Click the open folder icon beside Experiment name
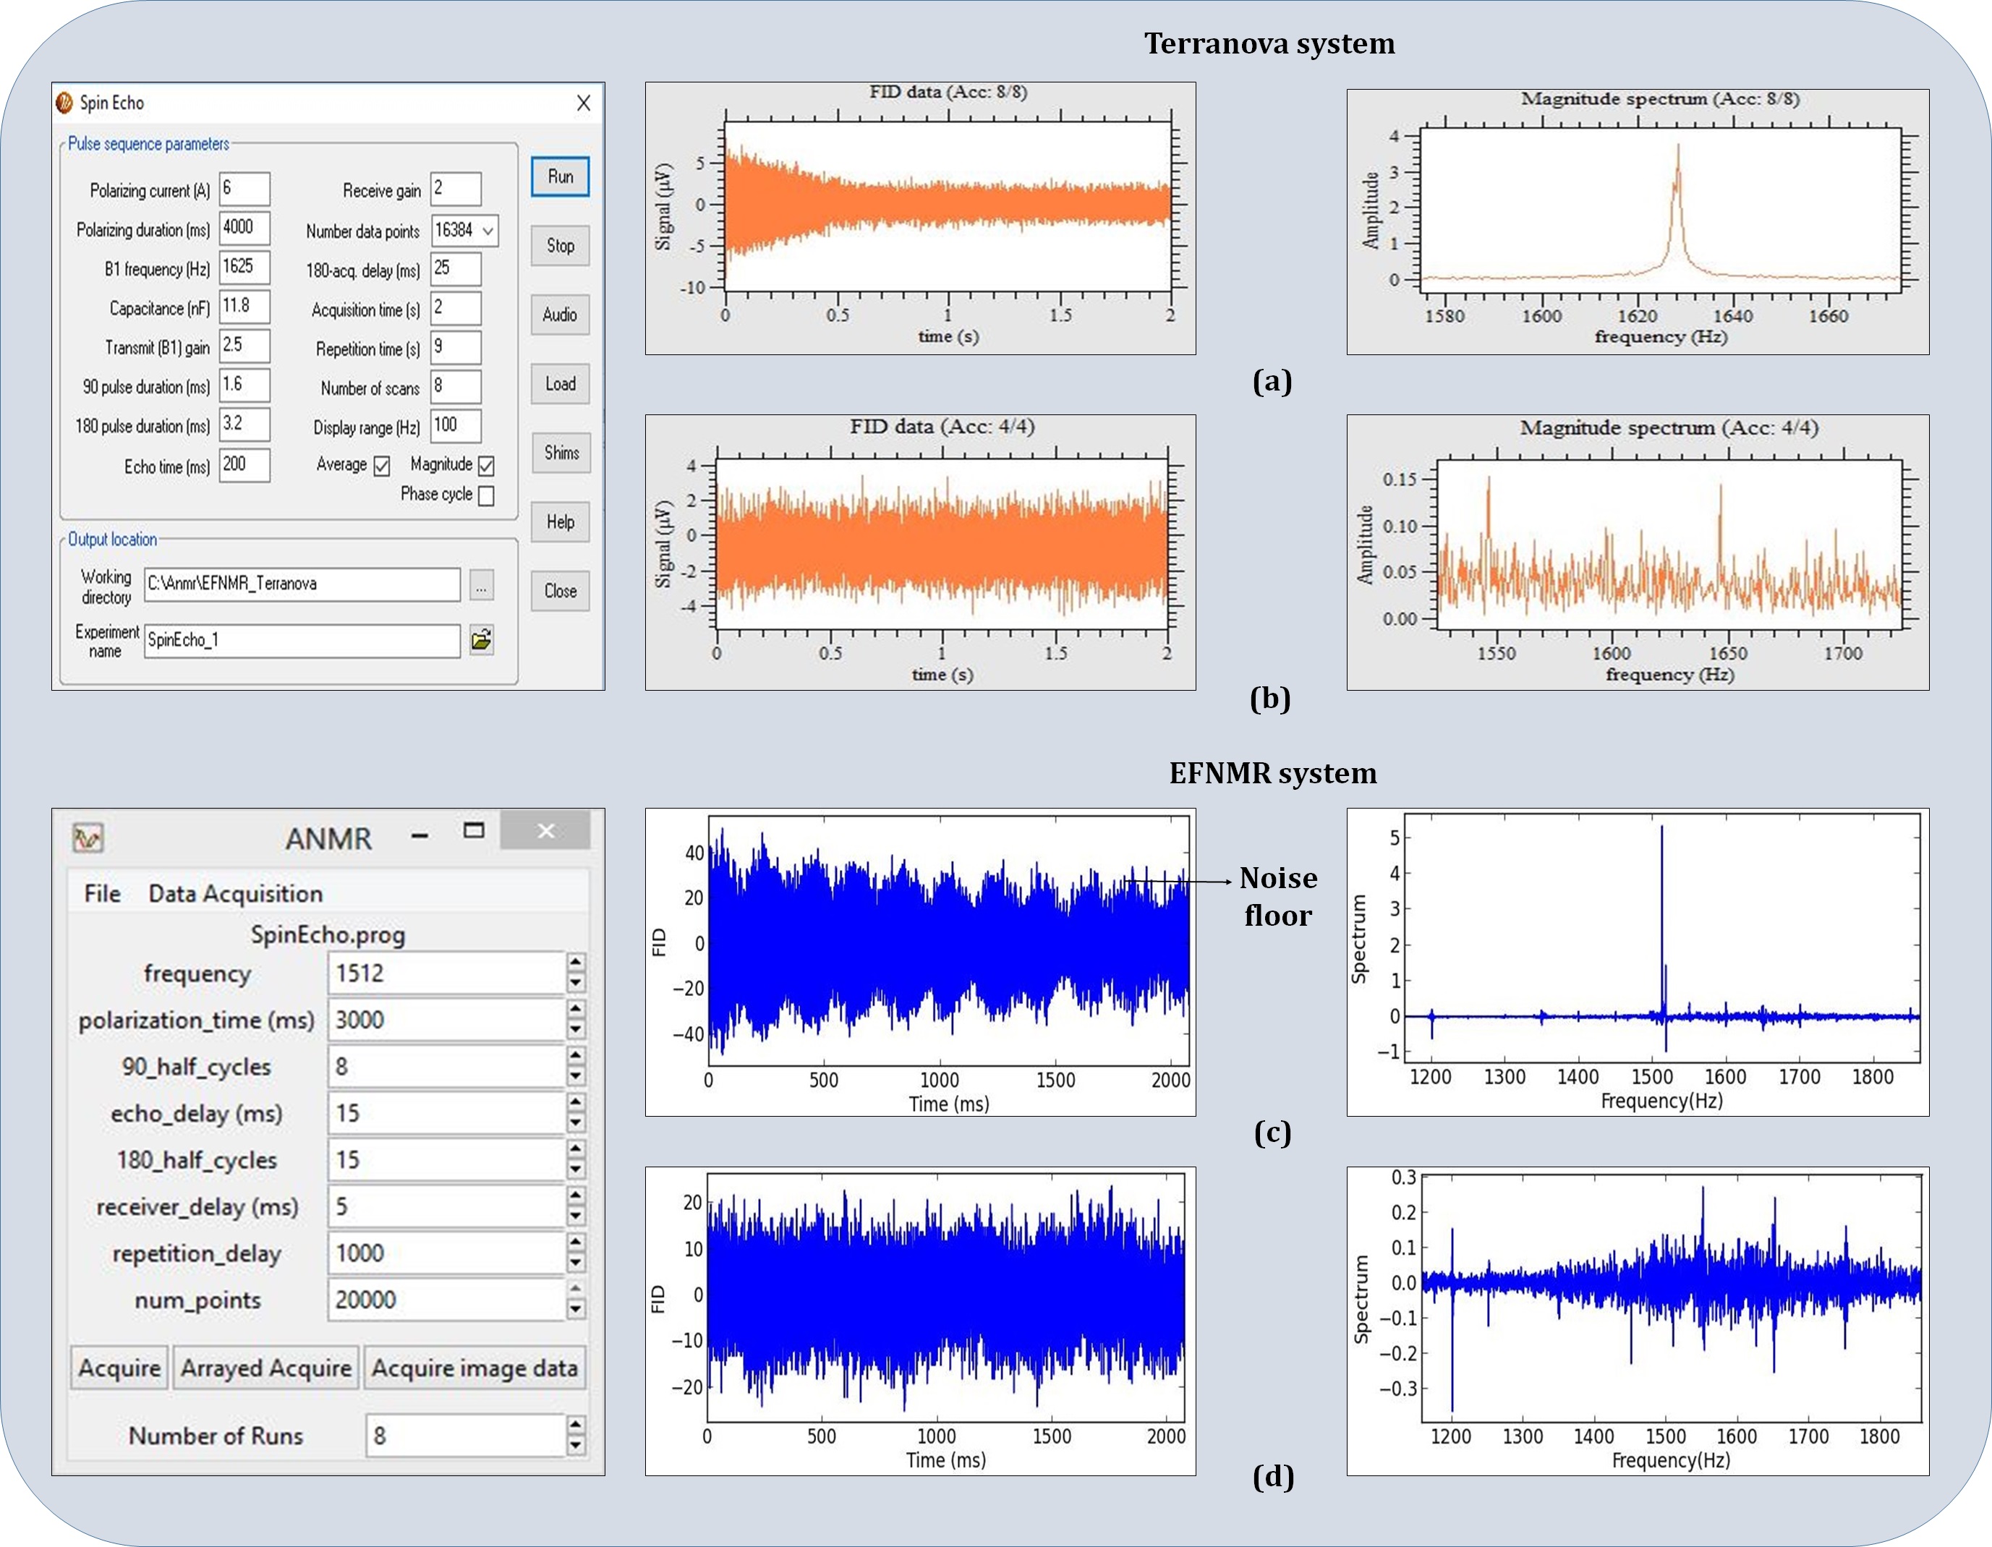The width and height of the screenshot is (1992, 1547). click(482, 640)
